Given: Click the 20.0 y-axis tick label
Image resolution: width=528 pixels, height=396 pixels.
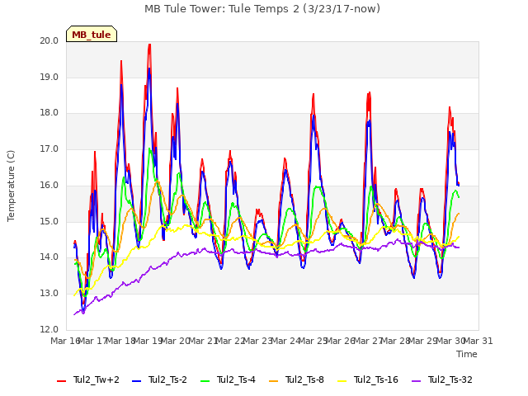Looking at the screenshot, I should (49, 41).
